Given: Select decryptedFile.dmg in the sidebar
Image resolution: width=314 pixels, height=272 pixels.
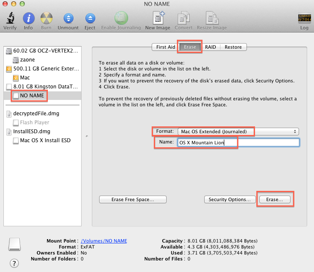Looking at the screenshot, I should (42, 114).
